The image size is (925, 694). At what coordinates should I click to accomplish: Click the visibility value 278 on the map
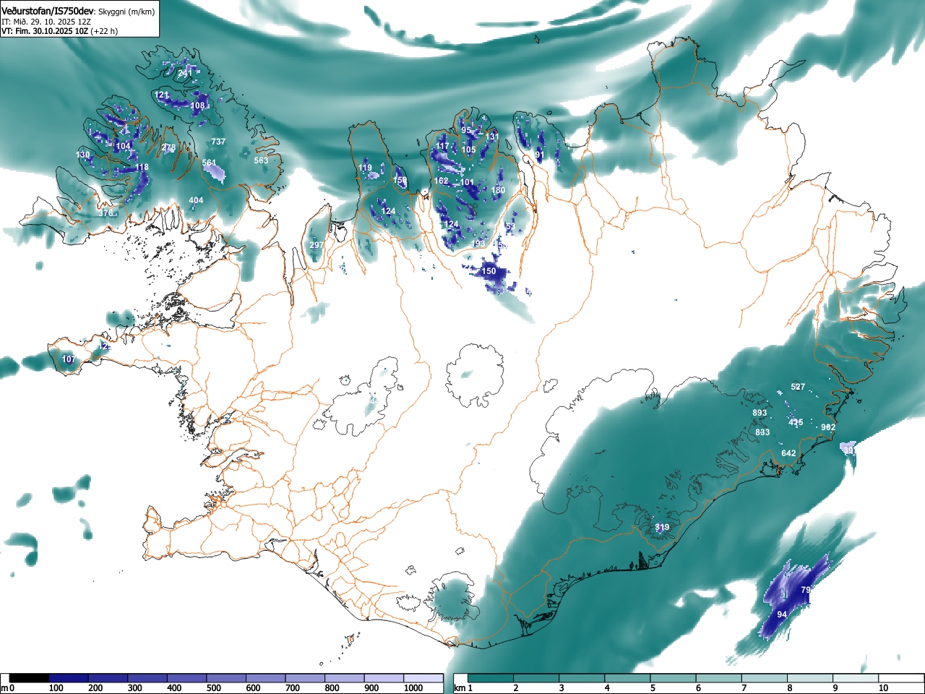(168, 148)
